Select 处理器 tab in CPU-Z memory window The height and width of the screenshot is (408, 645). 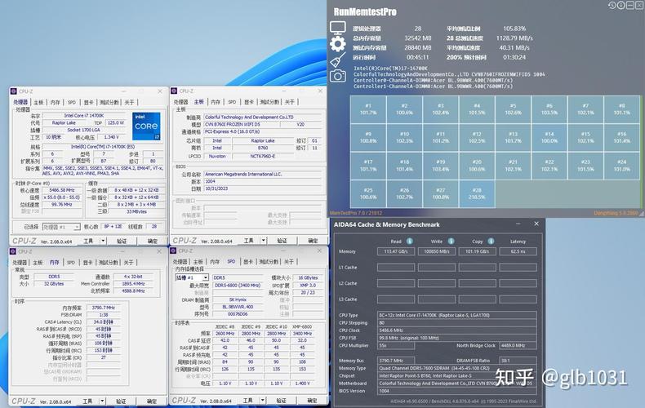pos(20,263)
